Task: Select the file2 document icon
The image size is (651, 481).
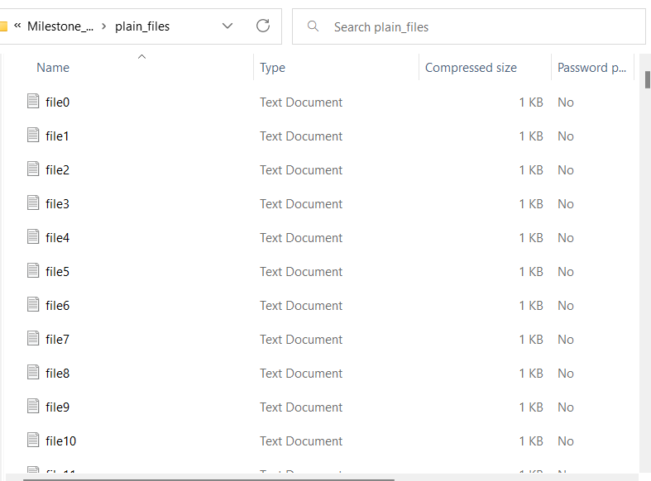Action: 33,169
